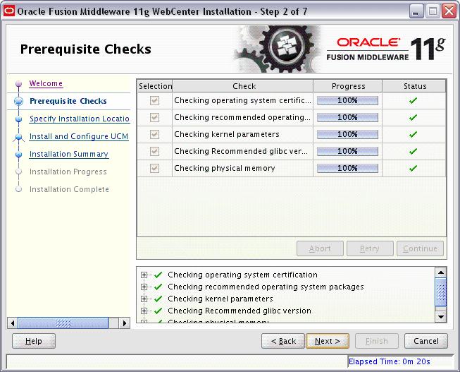The image size is (460, 372).
Task: Expand the Recommended glibc version tree node
Action: pyautogui.click(x=144, y=311)
